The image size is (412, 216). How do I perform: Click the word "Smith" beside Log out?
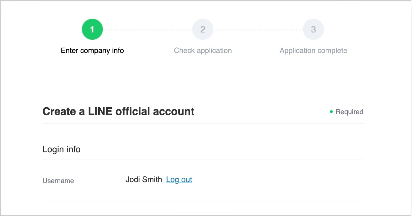coord(152,180)
